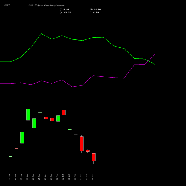Click the 'FORTI' symbol text at top left
Viewport: 186px width, 186px height.
[7, 6]
